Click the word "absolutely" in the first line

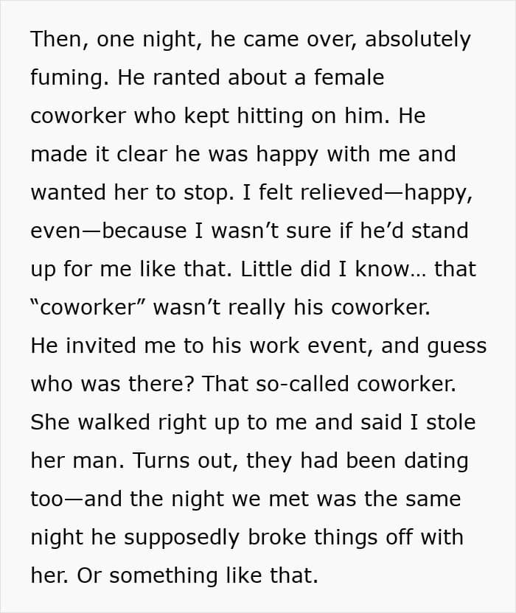pos(417,39)
